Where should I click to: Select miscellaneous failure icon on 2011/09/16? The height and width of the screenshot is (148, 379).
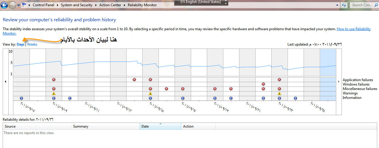coord(166,89)
